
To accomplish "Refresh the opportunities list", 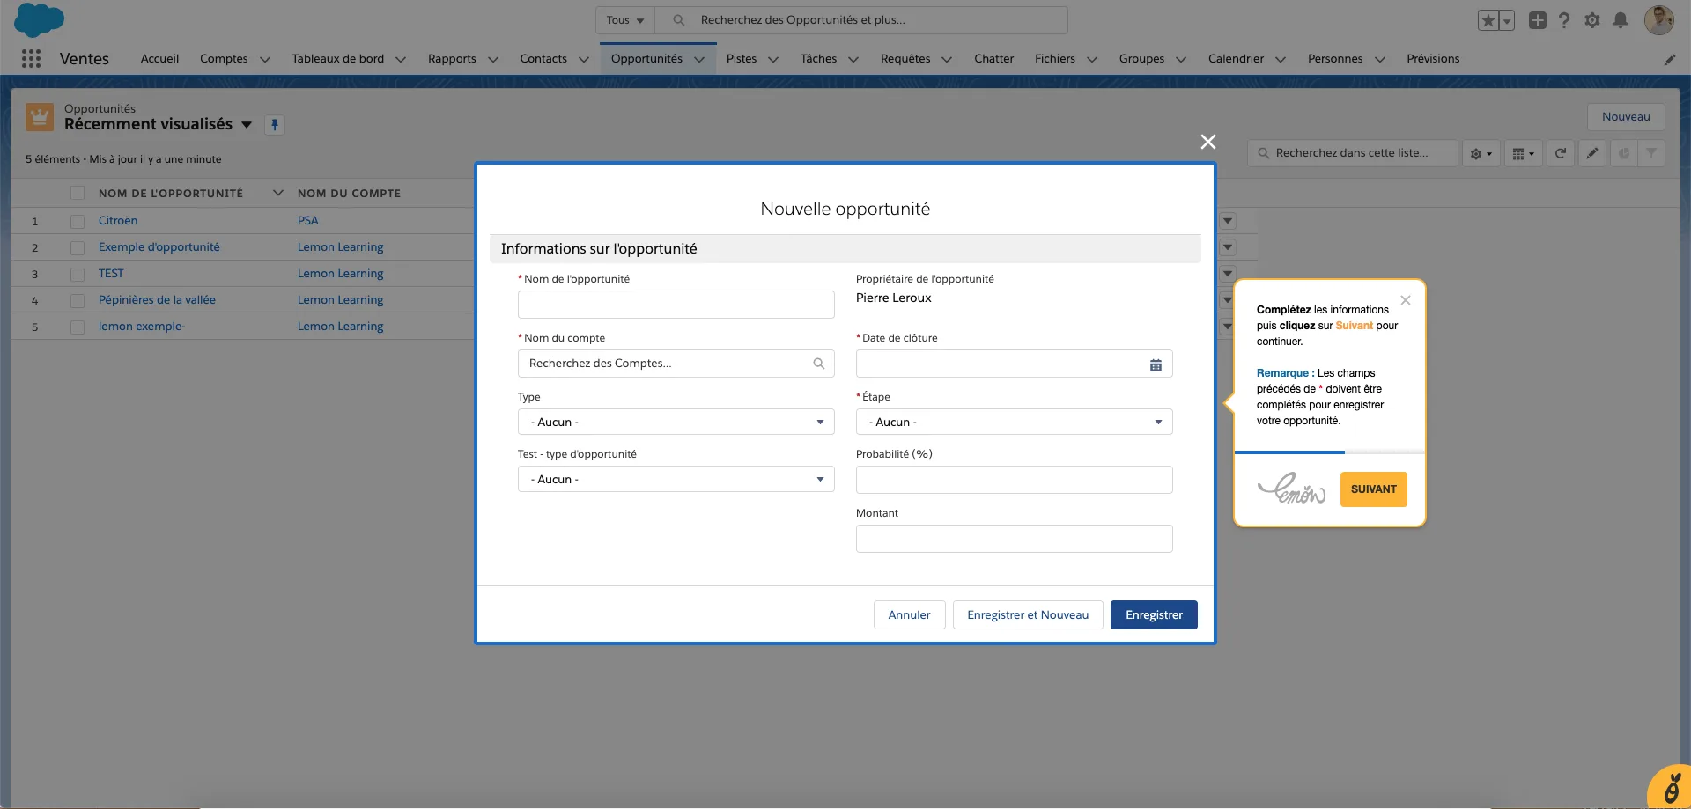I will coord(1561,153).
